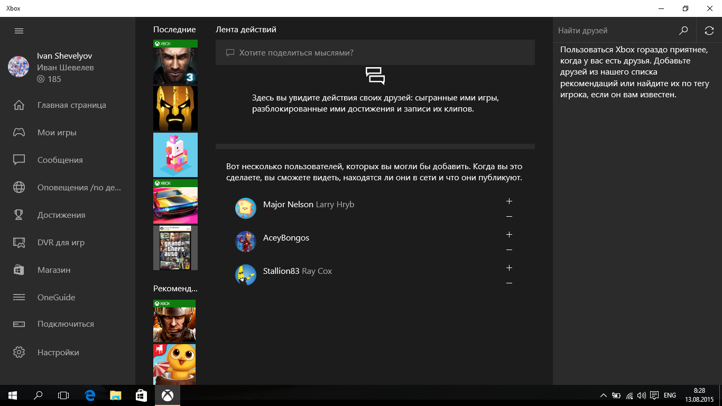Refresh the friends list
The height and width of the screenshot is (406, 722).
[709, 31]
